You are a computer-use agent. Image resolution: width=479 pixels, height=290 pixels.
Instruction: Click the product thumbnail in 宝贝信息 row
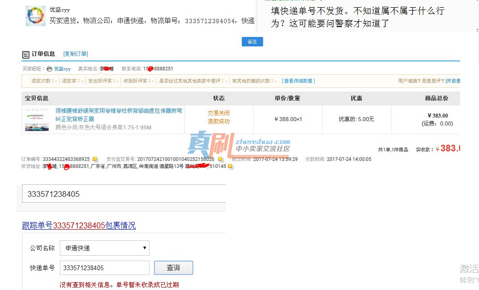(x=37, y=120)
